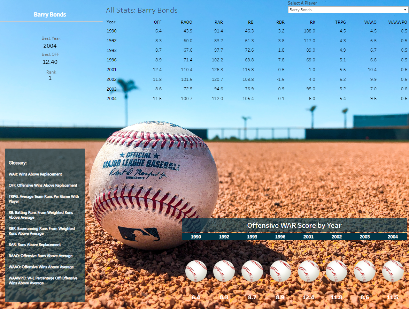Click the All Stats: Barry Bonds heading

tap(141, 10)
